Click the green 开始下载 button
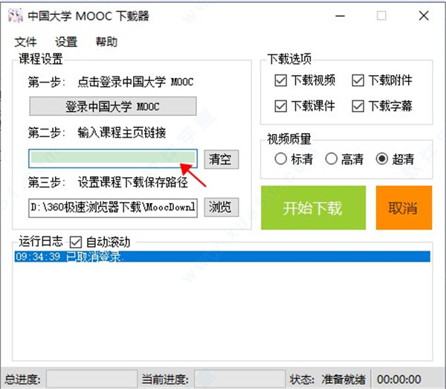Image resolution: width=446 pixels, height=389 pixels. [x=313, y=208]
